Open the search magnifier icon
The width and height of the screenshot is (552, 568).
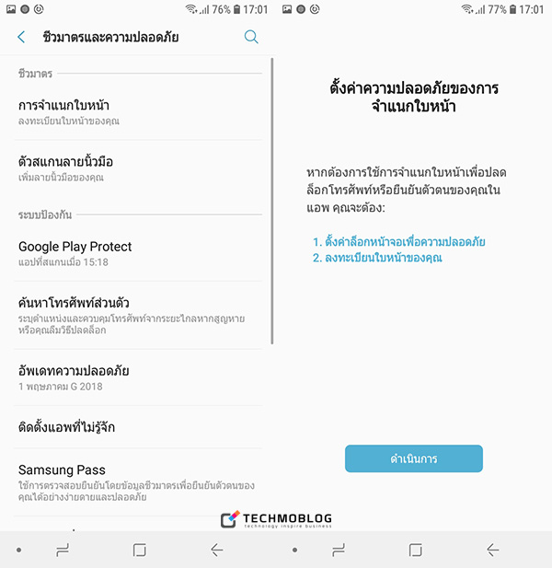click(251, 37)
